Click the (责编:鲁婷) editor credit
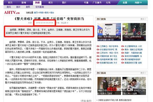Screen dimensions: 153x102 [x=86, y=101]
